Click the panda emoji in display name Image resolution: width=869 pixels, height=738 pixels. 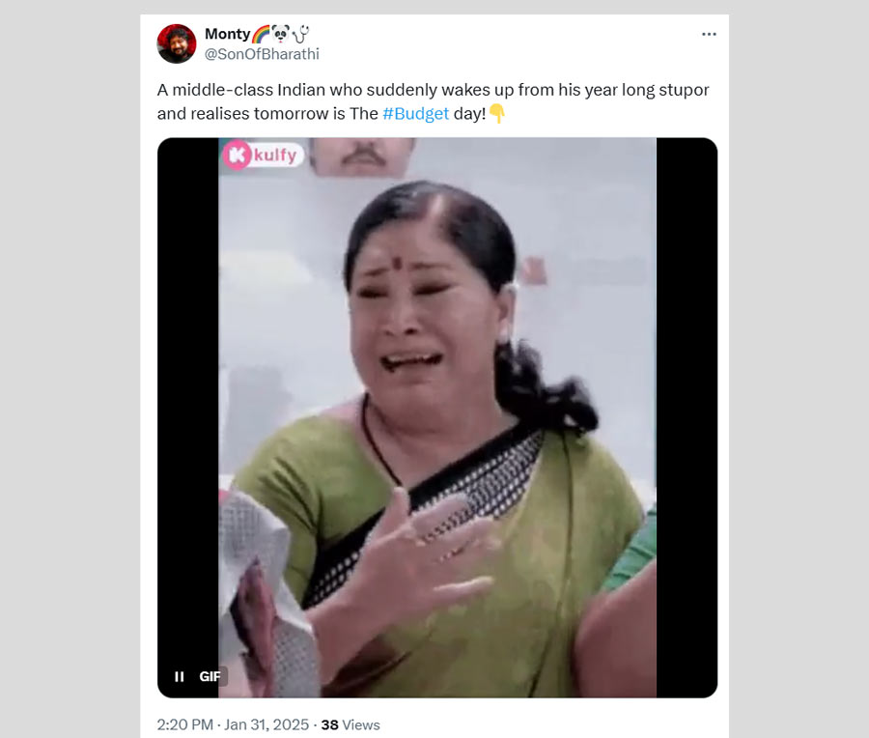pos(280,35)
